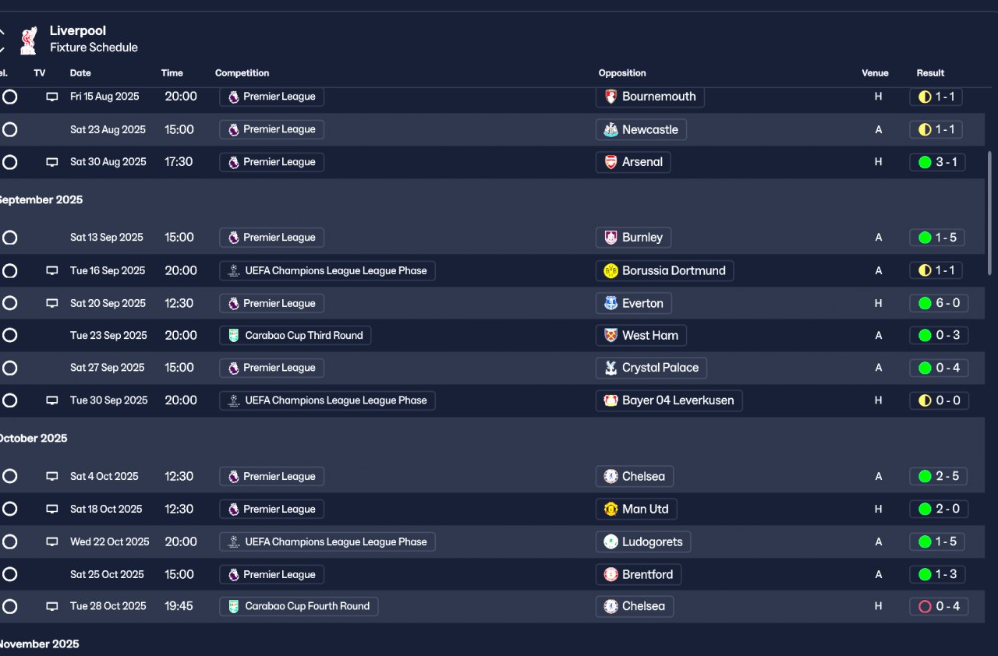
Task: Click the Bournemouth club badge
Action: click(x=611, y=97)
